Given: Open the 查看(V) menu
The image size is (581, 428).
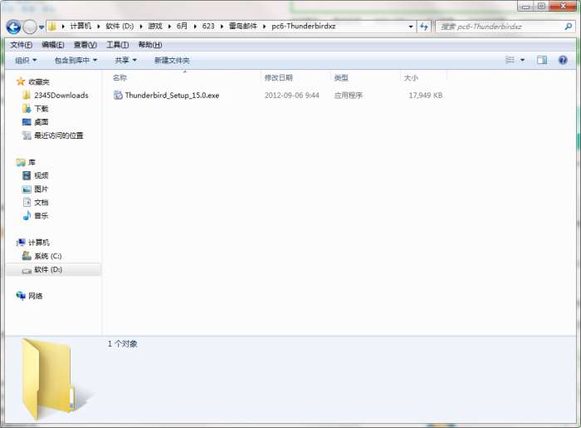Looking at the screenshot, I should coord(85,45).
